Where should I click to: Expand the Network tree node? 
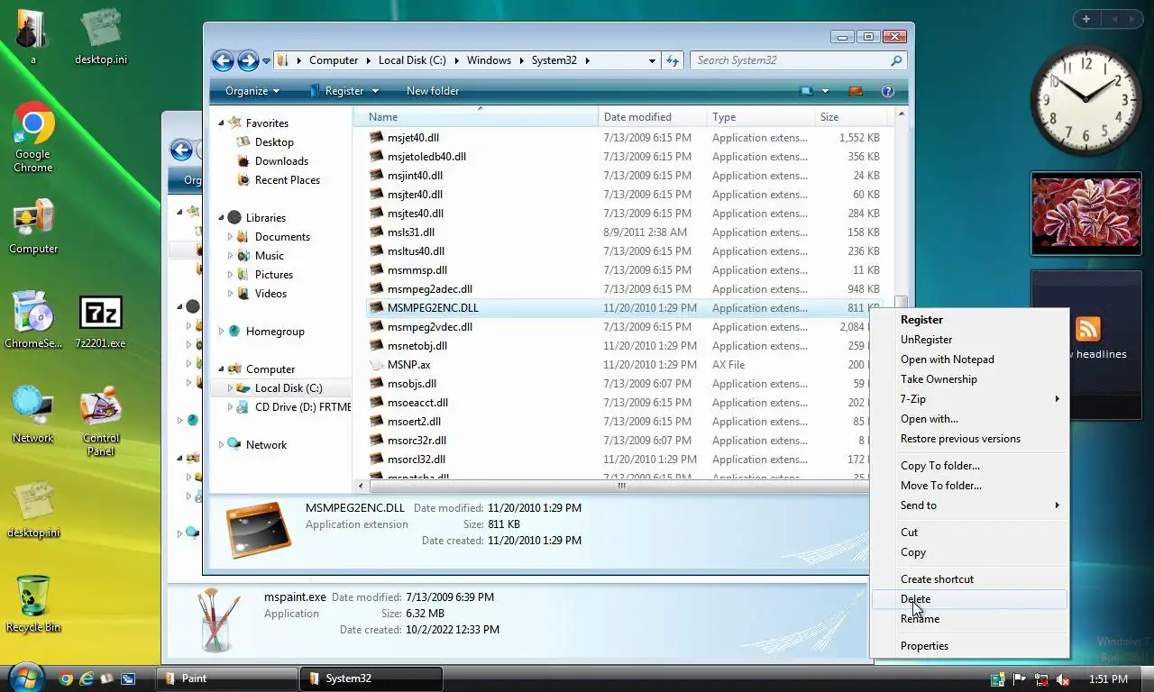[221, 445]
